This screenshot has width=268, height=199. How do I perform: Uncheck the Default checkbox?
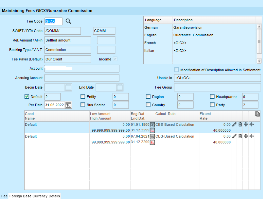27,97
